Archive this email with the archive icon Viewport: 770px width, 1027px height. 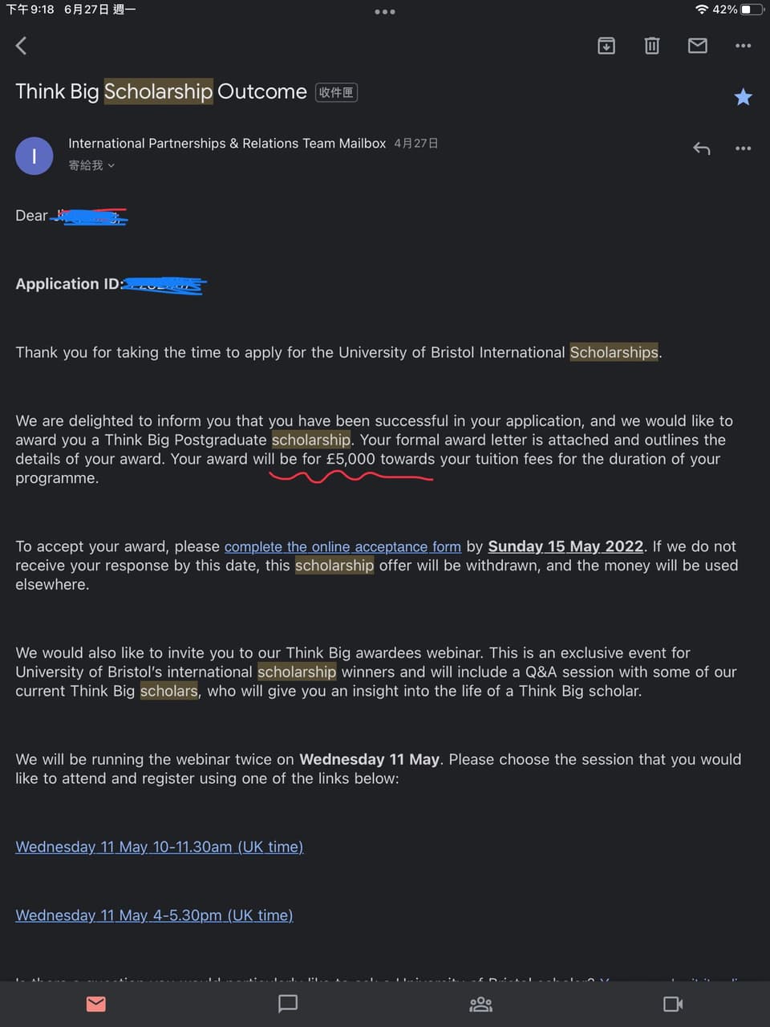(606, 46)
